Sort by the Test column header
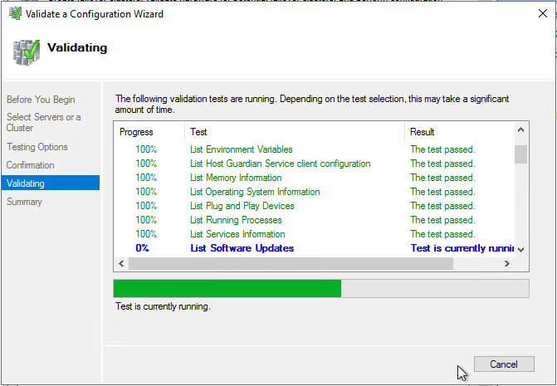This screenshot has height=386, width=557. (295, 132)
